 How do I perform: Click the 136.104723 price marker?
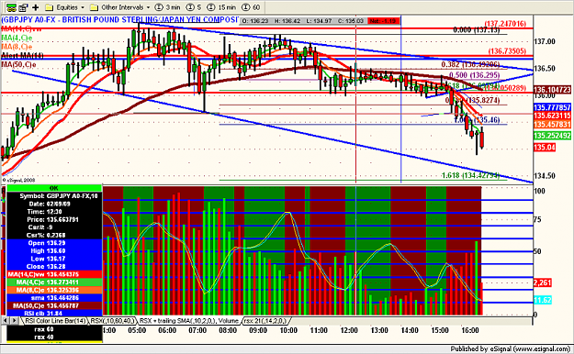pos(552,90)
